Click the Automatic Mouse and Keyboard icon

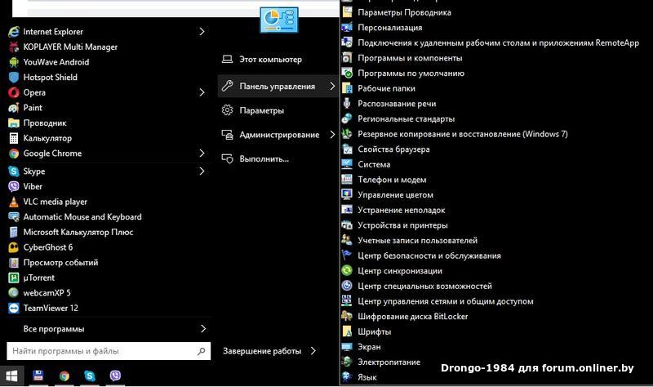point(14,216)
